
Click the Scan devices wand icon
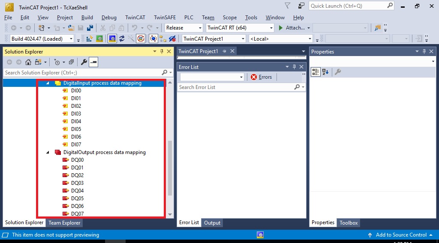point(131,39)
